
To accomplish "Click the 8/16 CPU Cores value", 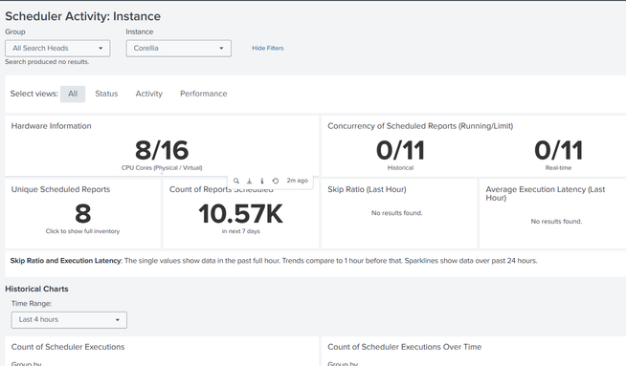I will point(162,150).
